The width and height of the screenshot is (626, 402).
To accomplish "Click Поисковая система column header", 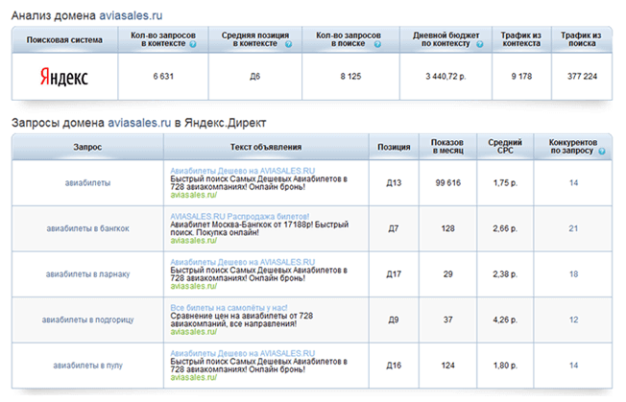I will pos(64,40).
